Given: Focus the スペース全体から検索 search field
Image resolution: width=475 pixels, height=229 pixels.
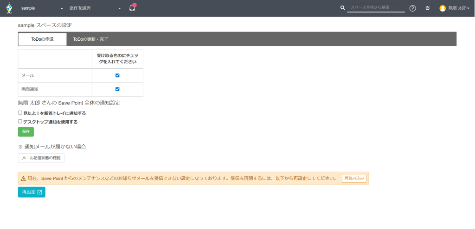Looking at the screenshot, I should pos(376,8).
